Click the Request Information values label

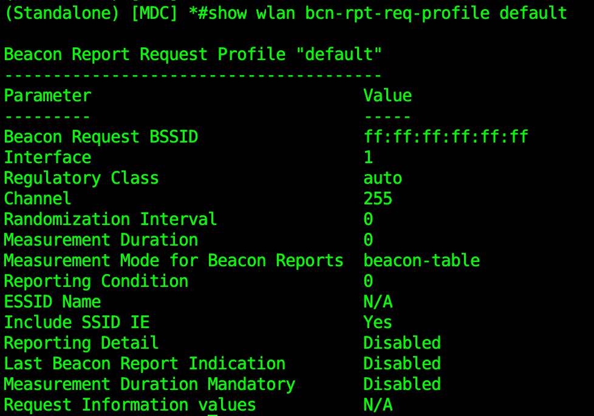point(130,405)
